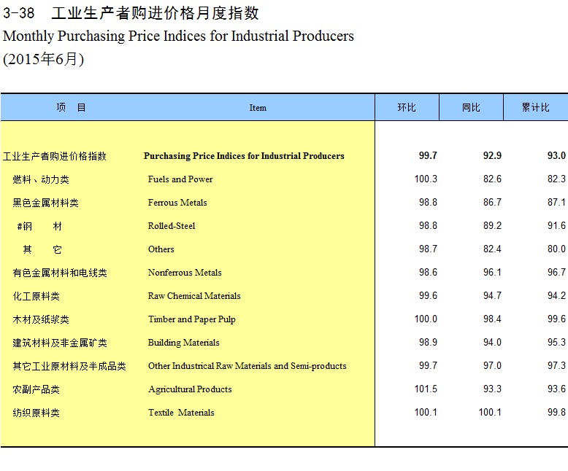Click the 化工原料类 row label
Viewport: 568px width, 471px height.
point(36,296)
